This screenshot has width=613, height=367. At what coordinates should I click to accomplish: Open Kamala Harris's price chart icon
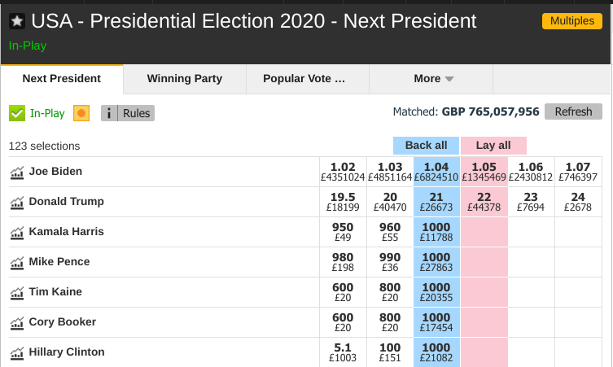[x=17, y=232]
